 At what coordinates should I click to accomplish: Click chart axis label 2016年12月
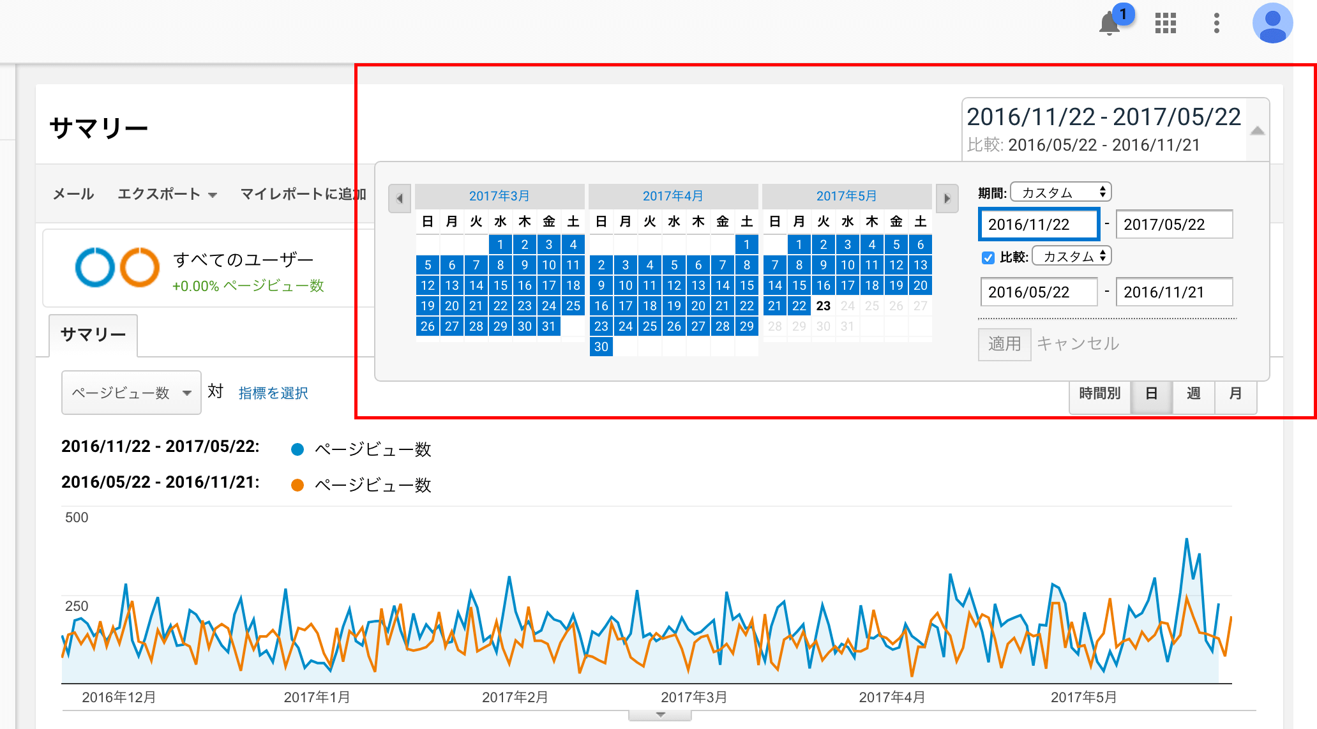(119, 697)
